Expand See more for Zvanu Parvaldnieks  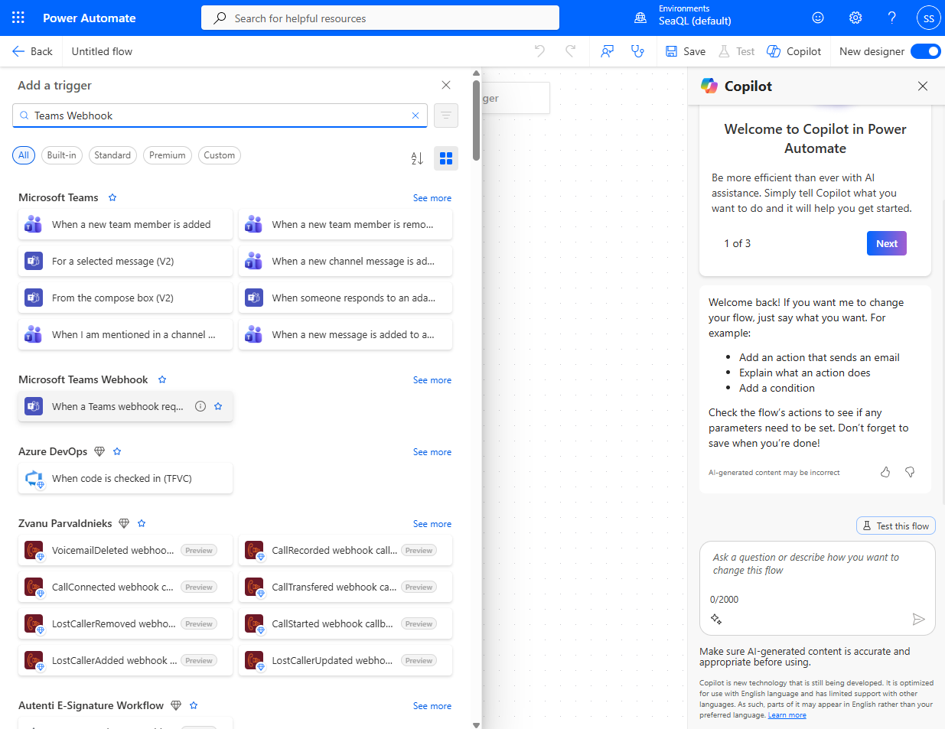[x=432, y=524]
